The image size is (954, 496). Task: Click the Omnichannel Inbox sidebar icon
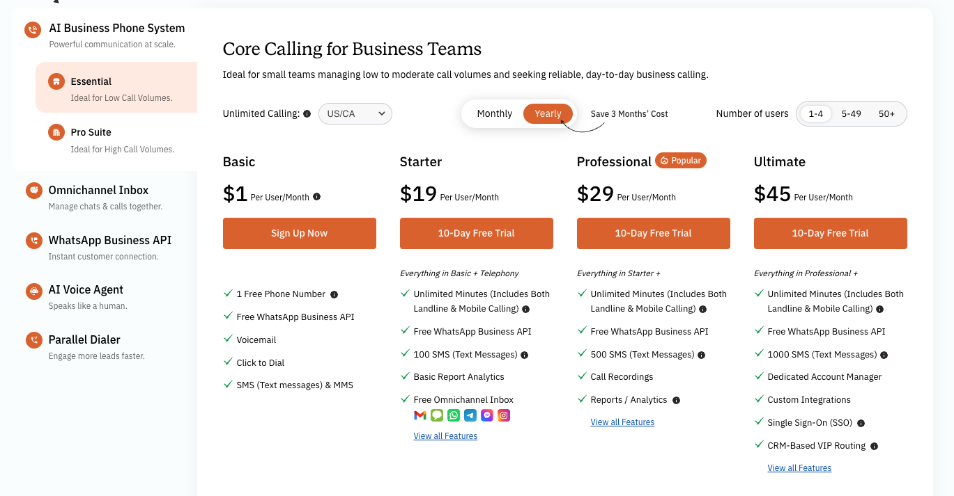click(x=33, y=191)
